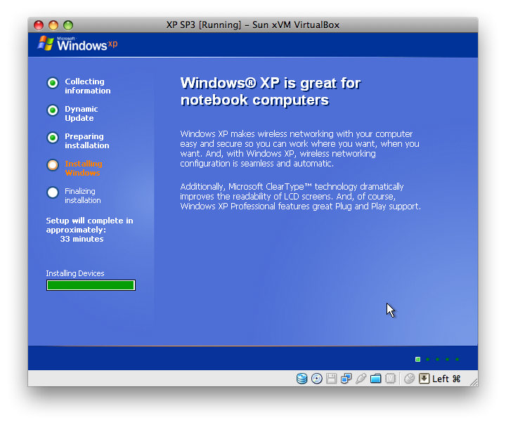The image size is (506, 425).
Task: Click 'Setup will complete in approximately' text
Action: 89,225
